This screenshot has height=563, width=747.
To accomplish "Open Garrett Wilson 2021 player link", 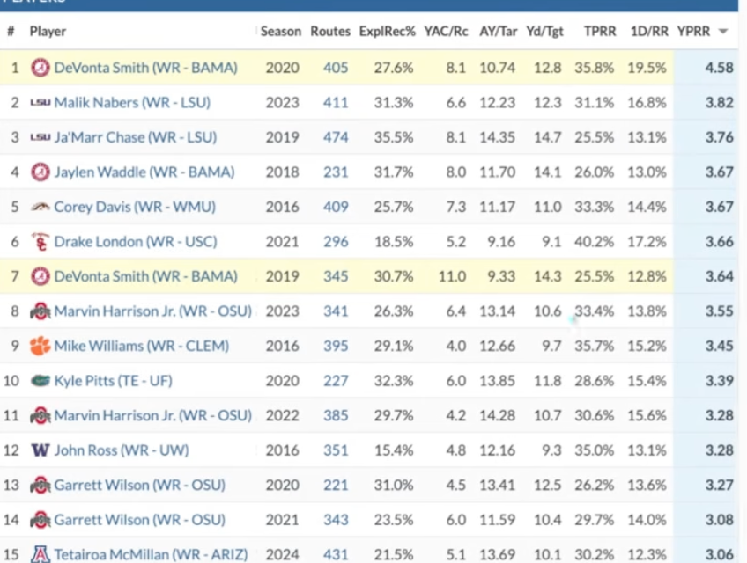I will coord(139,520).
